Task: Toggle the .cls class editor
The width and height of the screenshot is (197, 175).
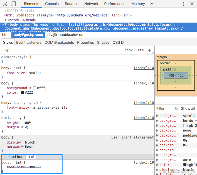Action: click(140, 50)
